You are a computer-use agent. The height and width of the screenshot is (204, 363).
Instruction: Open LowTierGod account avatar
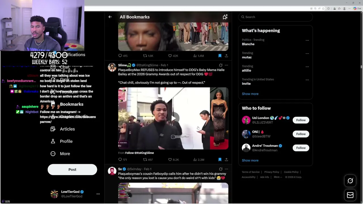(x=54, y=194)
